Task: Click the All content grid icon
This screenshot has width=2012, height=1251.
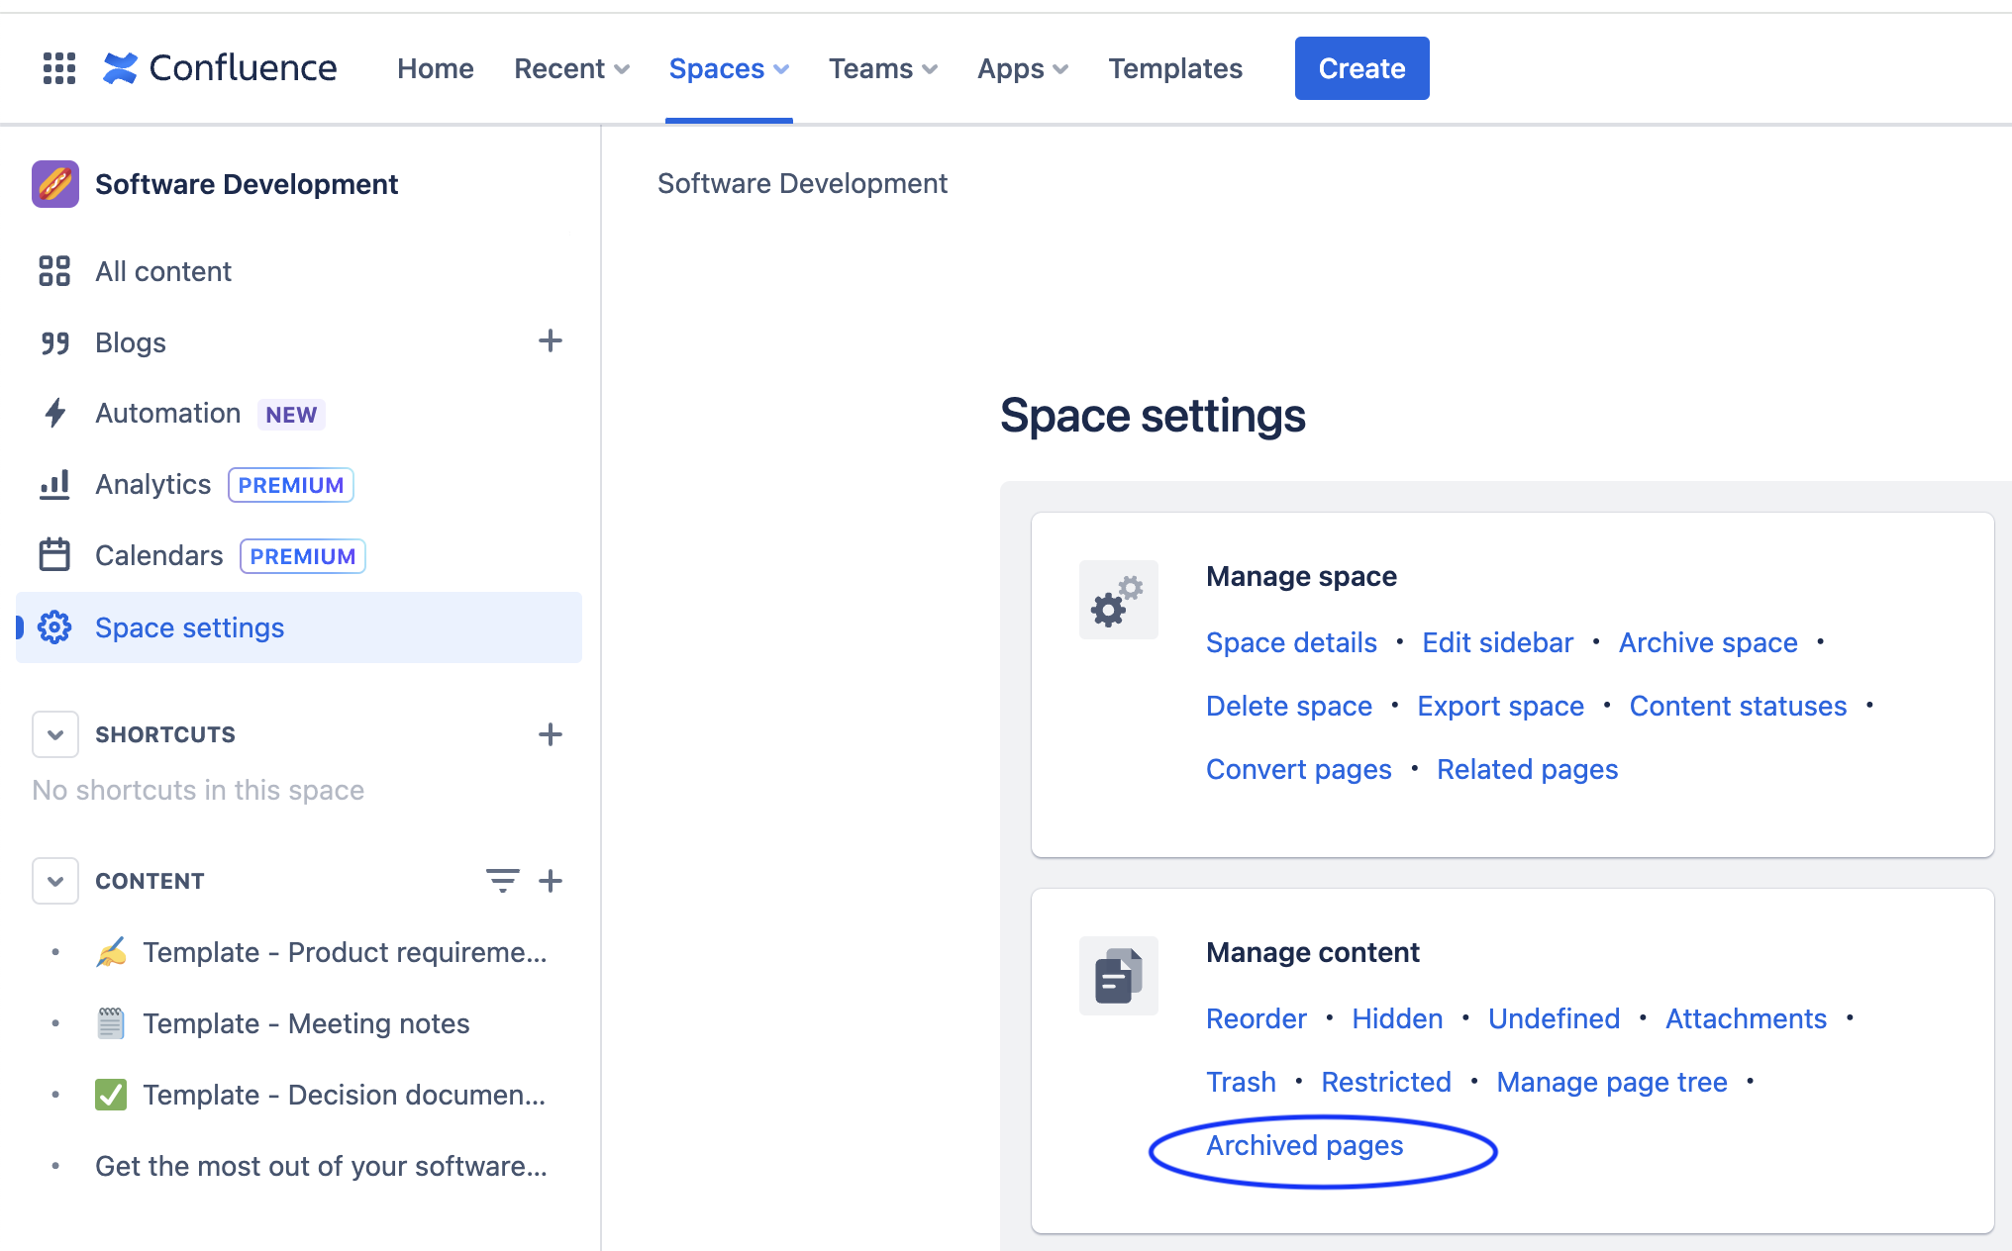Action: click(x=54, y=271)
